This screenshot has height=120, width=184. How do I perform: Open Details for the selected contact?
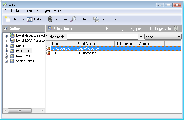(35, 19)
